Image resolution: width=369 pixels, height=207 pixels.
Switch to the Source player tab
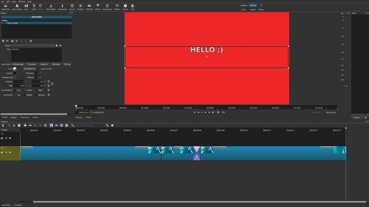78,117
